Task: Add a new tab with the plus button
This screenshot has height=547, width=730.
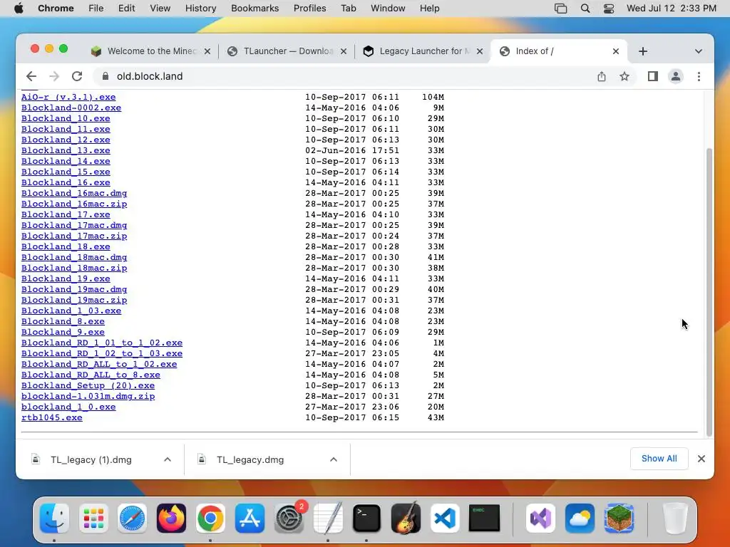Action: pyautogui.click(x=643, y=51)
